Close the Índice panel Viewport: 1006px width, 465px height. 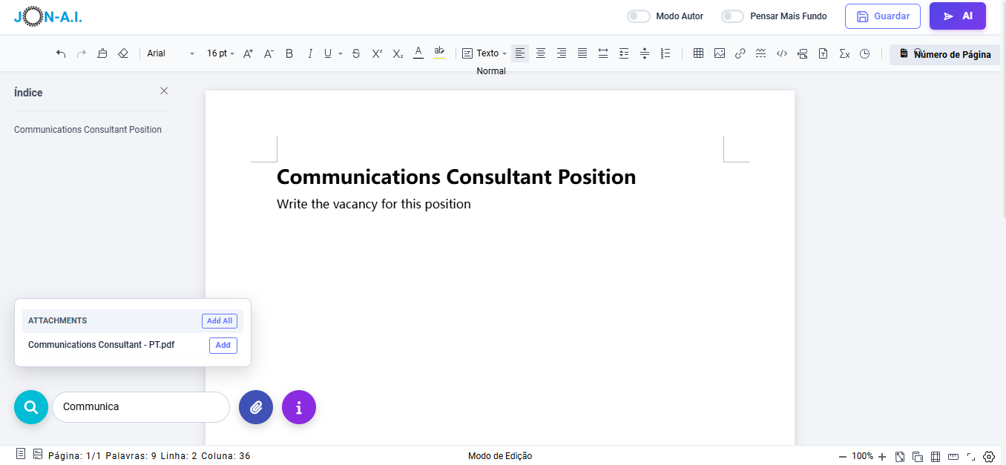164,90
